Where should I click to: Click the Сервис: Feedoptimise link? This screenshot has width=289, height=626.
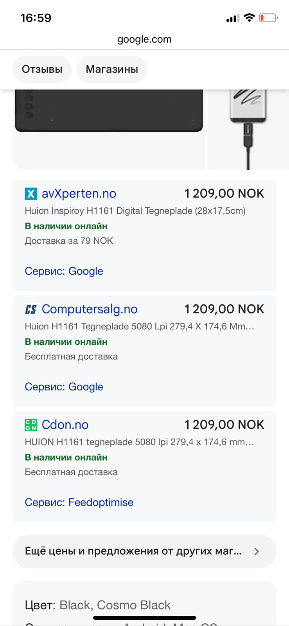[79, 502]
